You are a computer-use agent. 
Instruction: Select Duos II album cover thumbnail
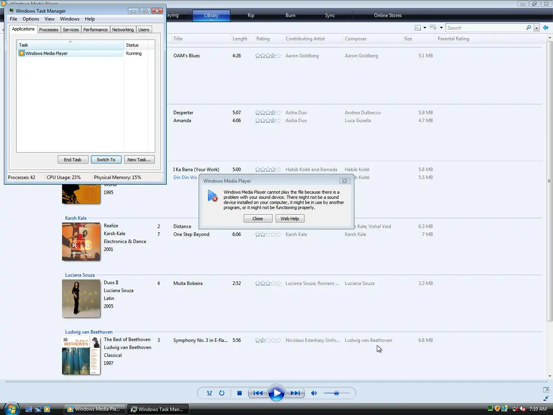coord(81,298)
